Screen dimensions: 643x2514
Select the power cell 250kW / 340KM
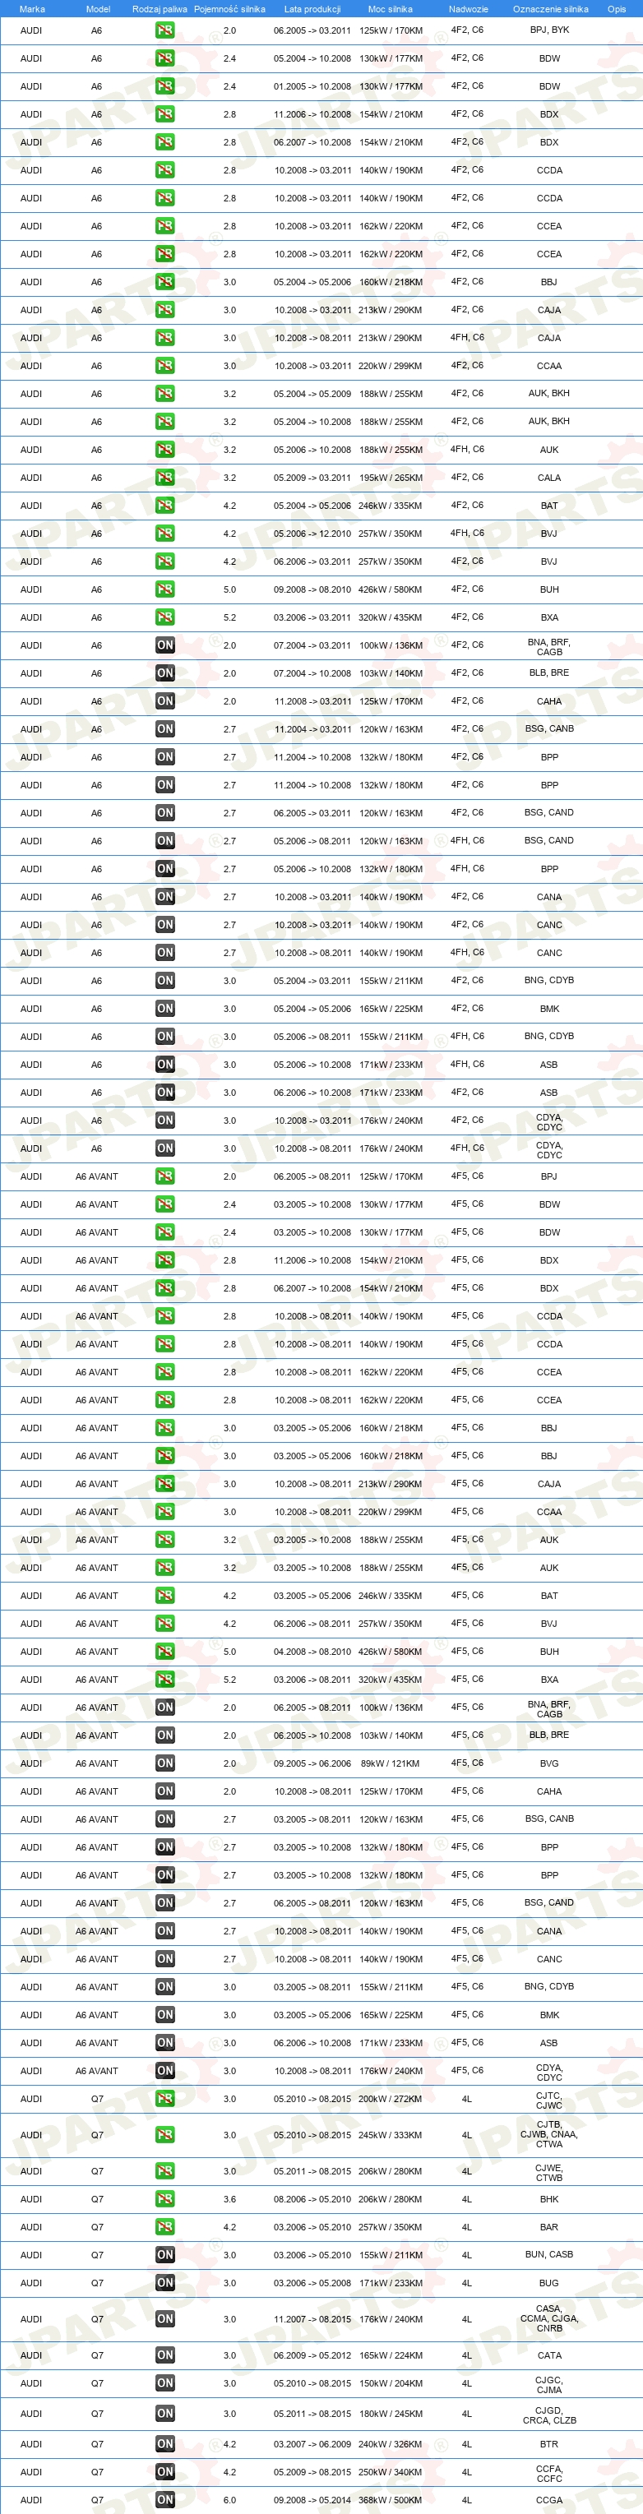click(391, 2472)
